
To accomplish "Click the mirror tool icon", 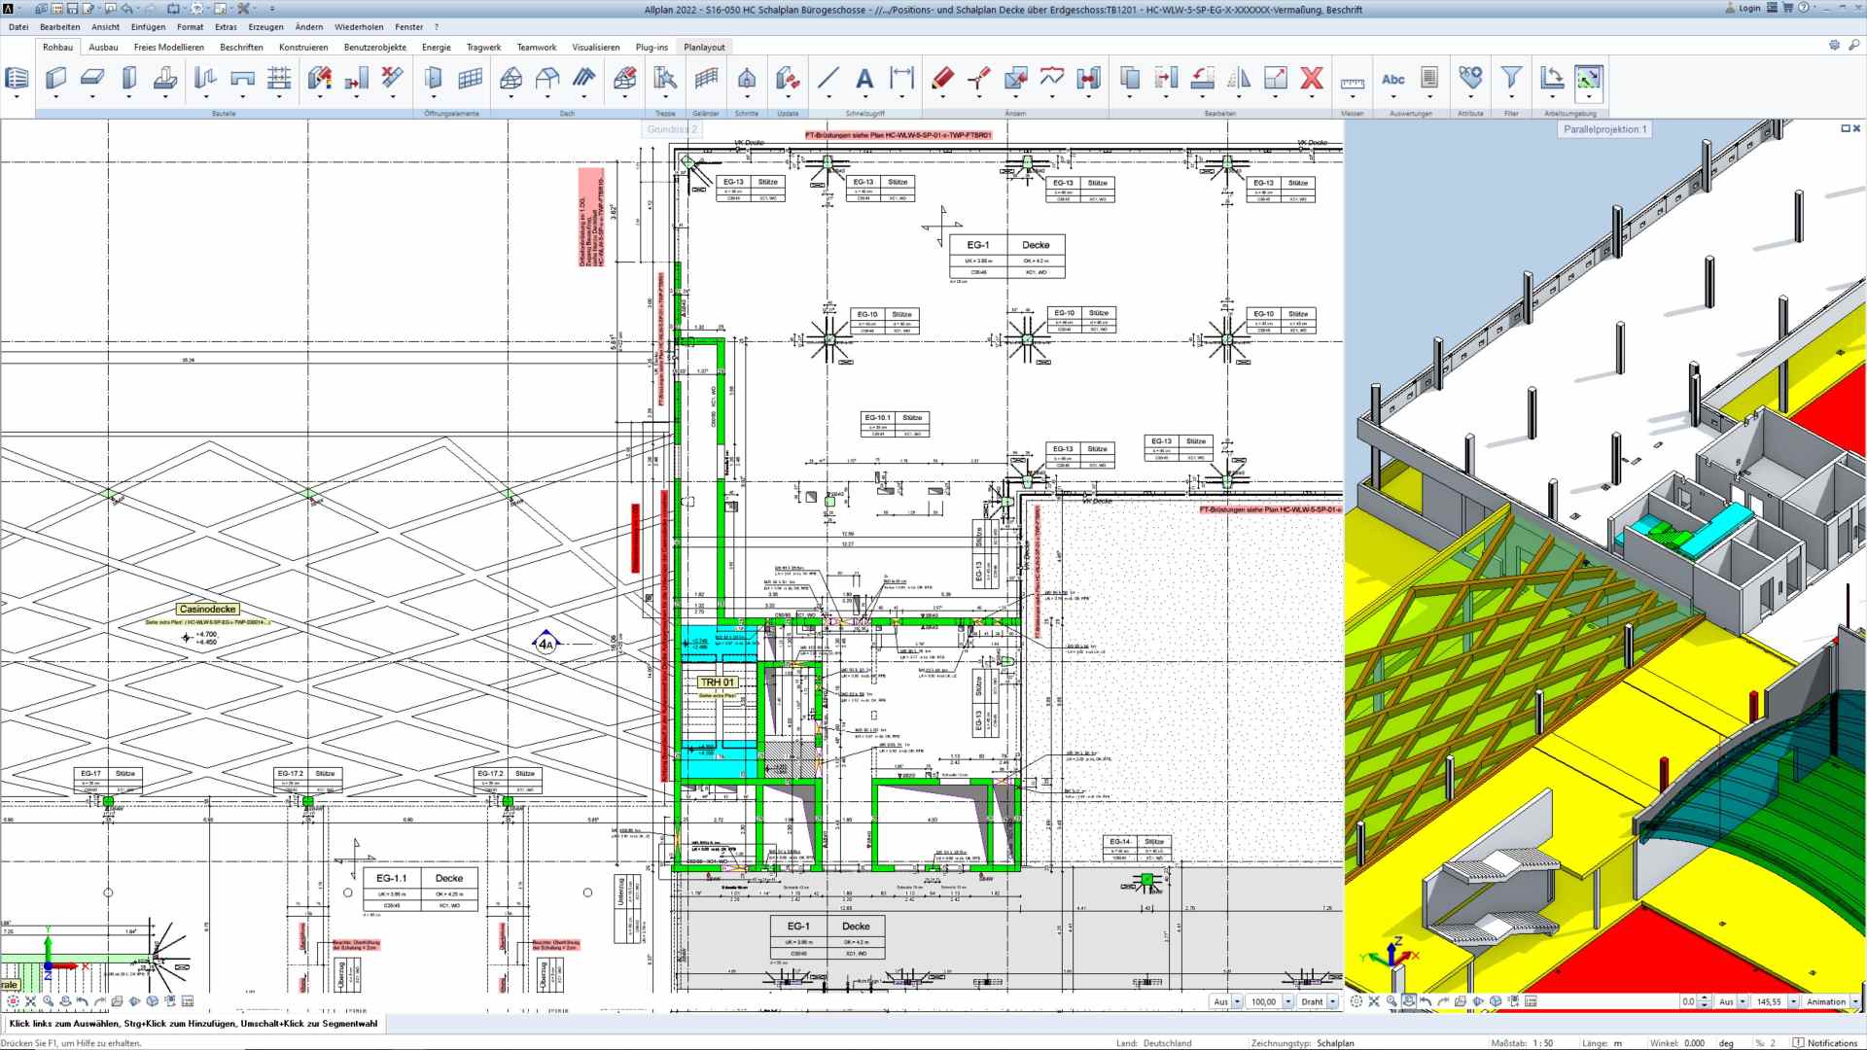I will coord(1239,78).
